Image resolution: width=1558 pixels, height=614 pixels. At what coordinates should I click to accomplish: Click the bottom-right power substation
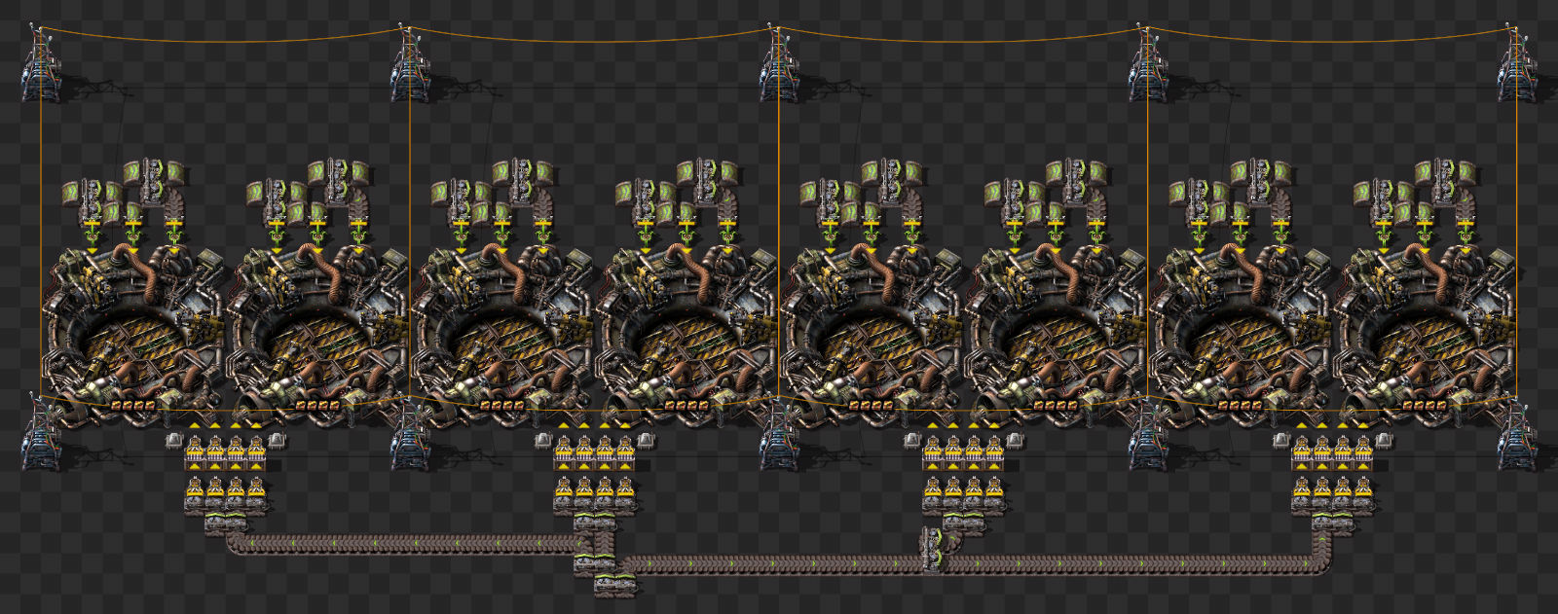tap(1517, 433)
